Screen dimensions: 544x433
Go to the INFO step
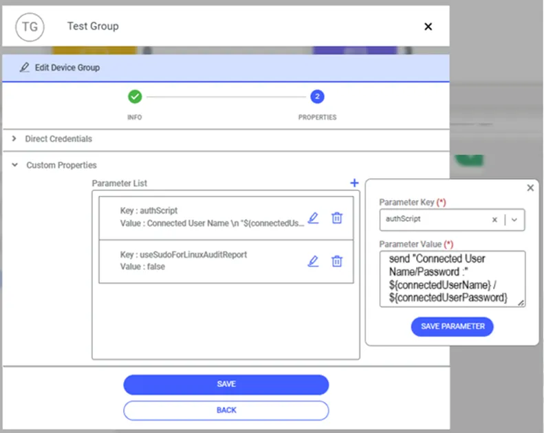[135, 97]
